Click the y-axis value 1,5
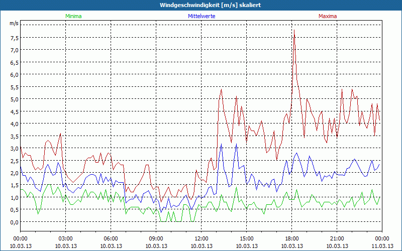The width and height of the screenshot is (402, 251). tap(15, 185)
